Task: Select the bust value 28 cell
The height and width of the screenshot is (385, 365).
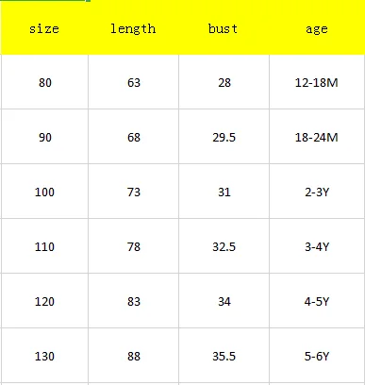Action: 224,82
